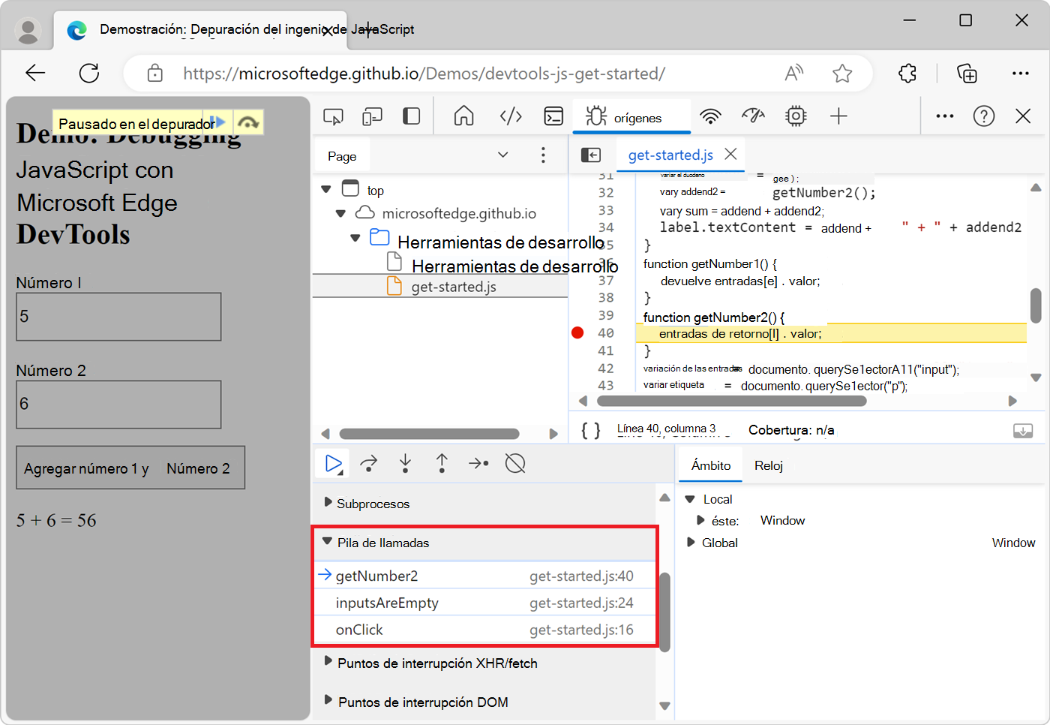Click the Step out of function arrow
The image size is (1050, 725).
(x=442, y=464)
